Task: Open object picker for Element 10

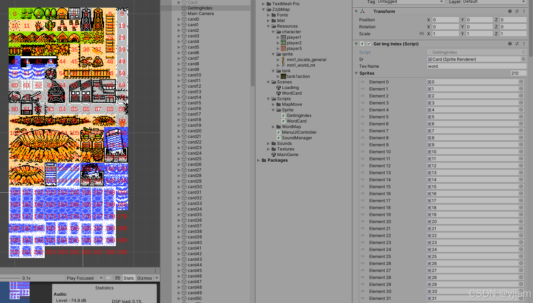Action: [521, 152]
